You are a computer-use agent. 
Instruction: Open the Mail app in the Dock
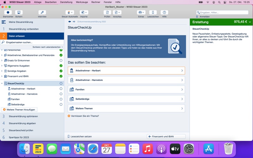[x=65, y=149]
